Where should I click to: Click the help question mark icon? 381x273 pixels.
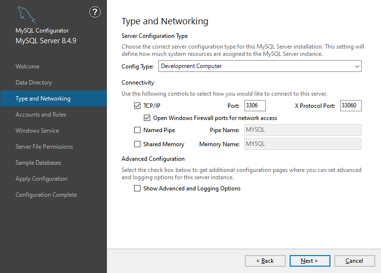click(x=95, y=13)
